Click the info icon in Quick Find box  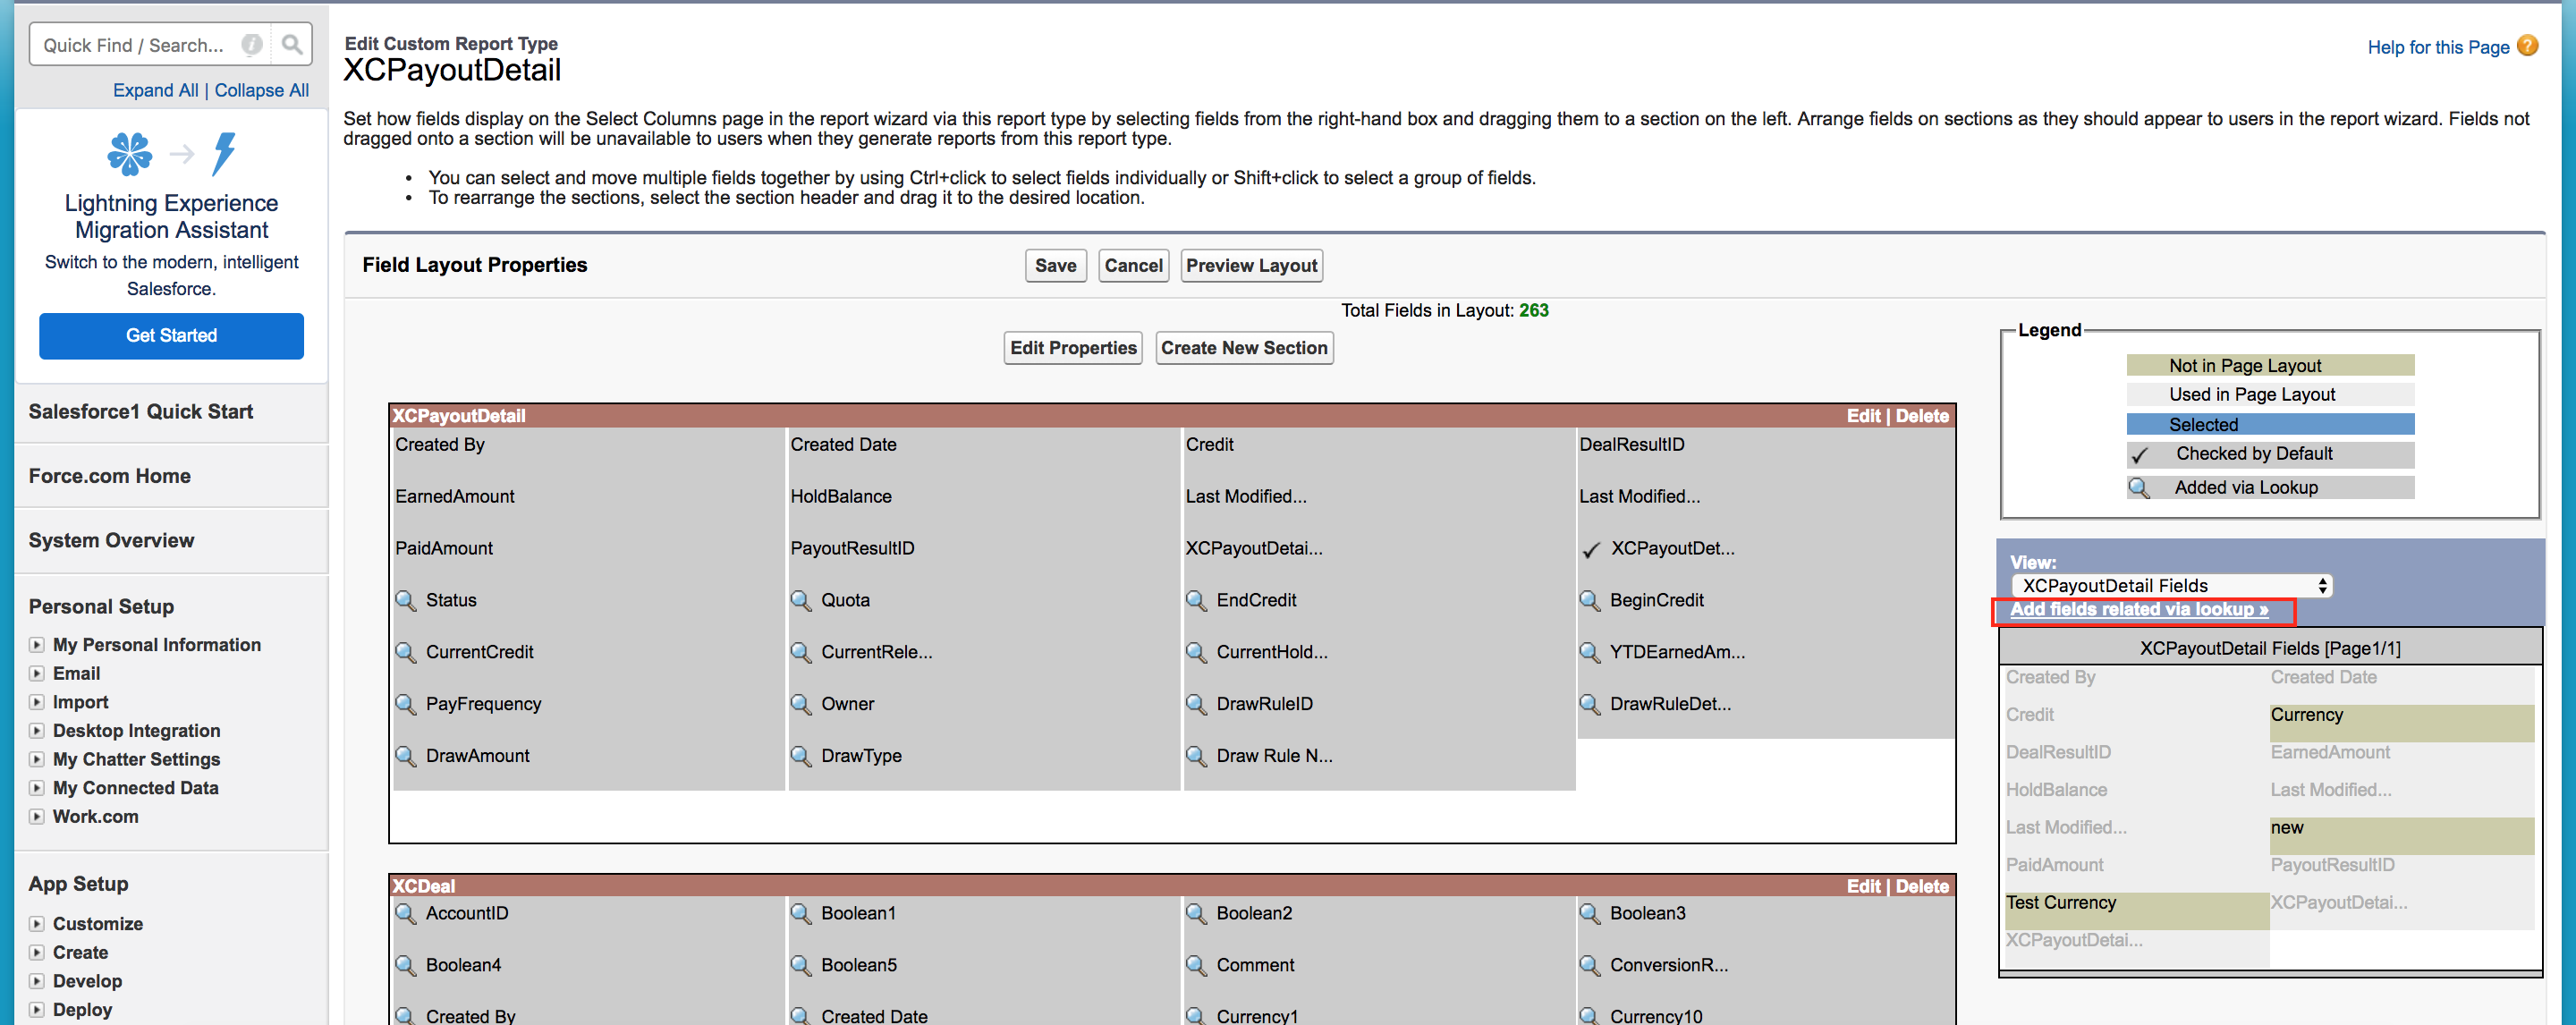252,44
